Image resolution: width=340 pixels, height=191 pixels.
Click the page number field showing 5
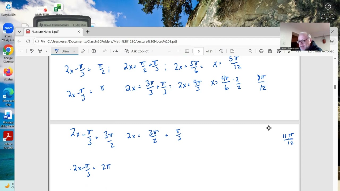(199, 51)
